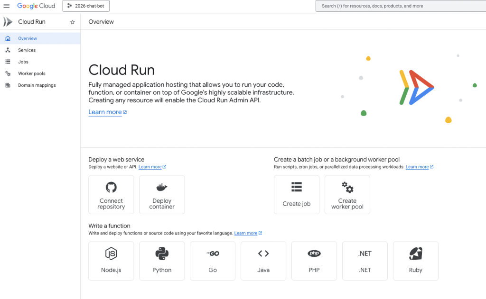Choose the Java function card
Screen dimensions: 486x299
coord(263,261)
